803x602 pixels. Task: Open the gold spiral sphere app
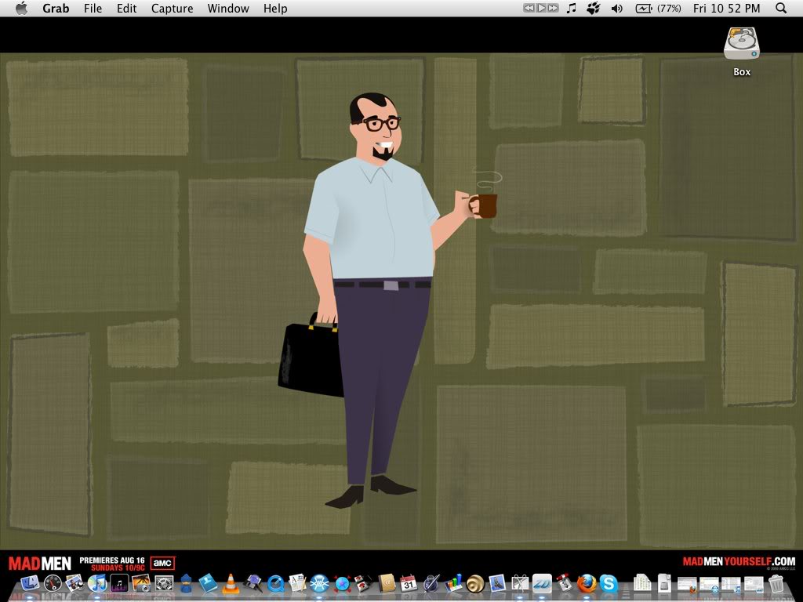pos(475,583)
